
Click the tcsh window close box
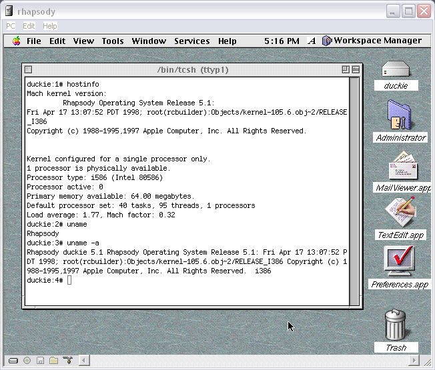click(28, 69)
